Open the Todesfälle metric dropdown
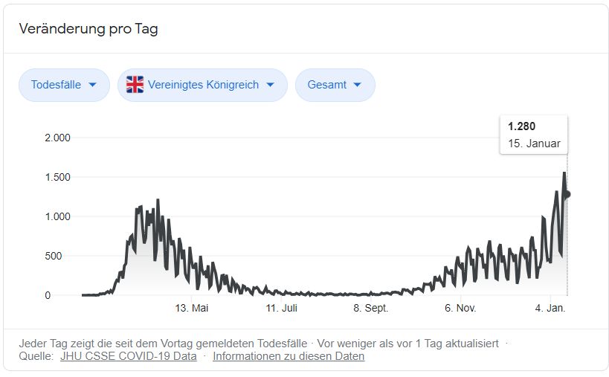 [64, 85]
